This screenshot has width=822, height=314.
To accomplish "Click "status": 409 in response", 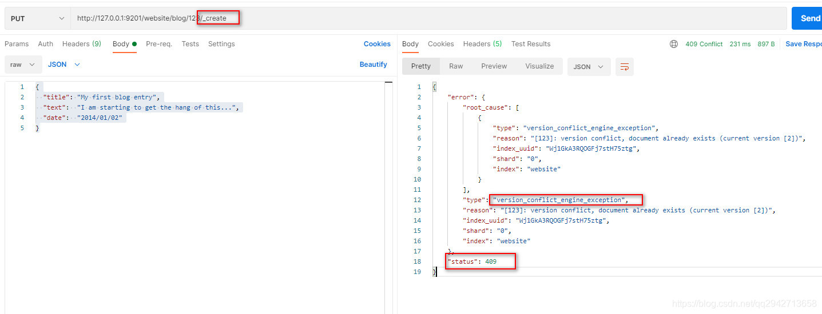I will [472, 261].
